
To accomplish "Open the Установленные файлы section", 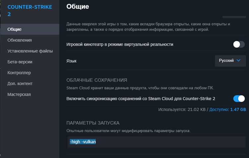I will (30, 51).
